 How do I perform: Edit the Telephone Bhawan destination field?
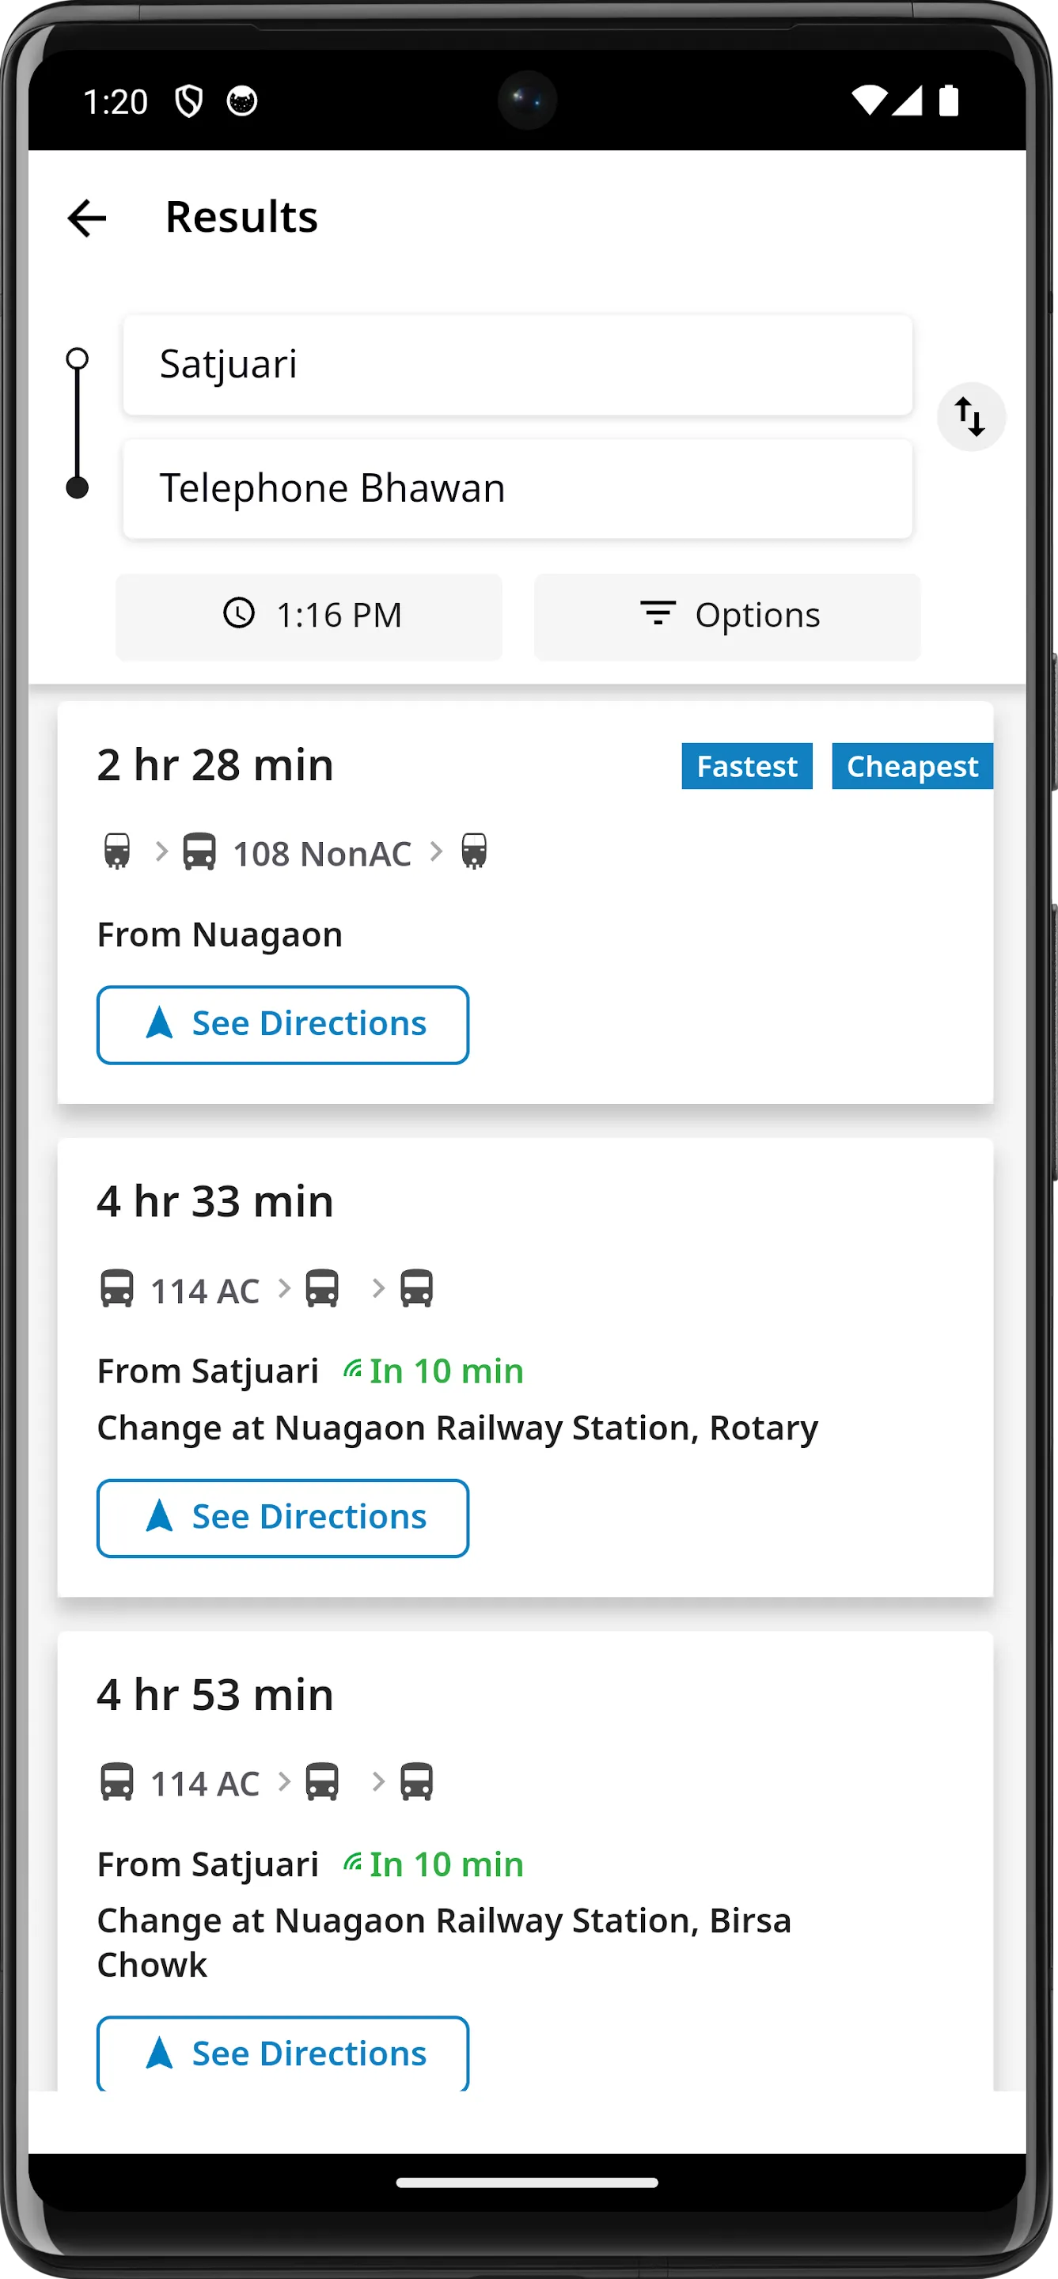tap(518, 488)
